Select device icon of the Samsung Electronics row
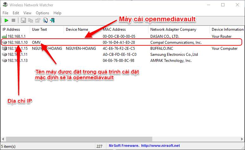Viewport: 245px width, 150px height. click(x=4, y=55)
